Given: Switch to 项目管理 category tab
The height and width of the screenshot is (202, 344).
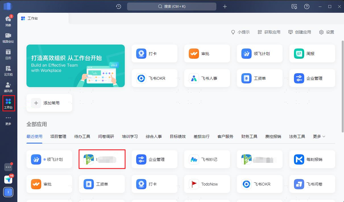Looking at the screenshot, I should (58, 136).
